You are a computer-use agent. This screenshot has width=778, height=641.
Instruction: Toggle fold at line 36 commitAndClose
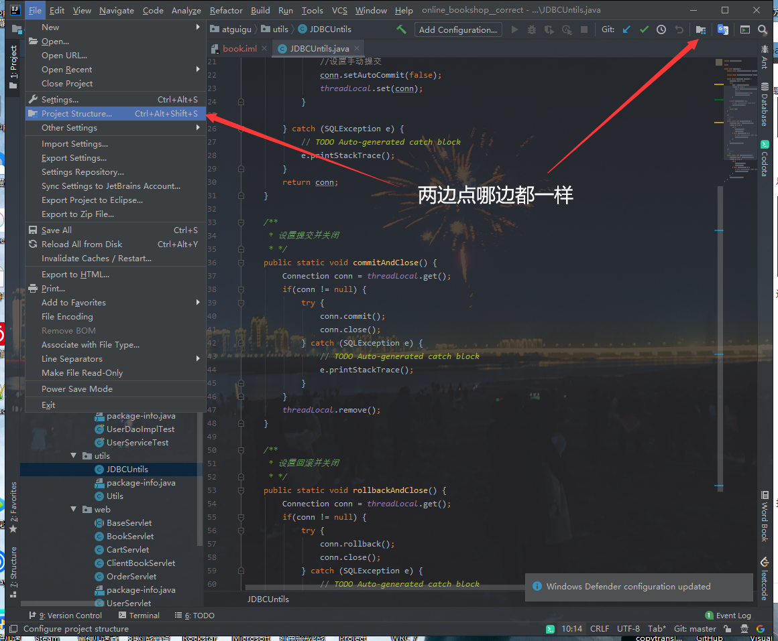coord(241,263)
